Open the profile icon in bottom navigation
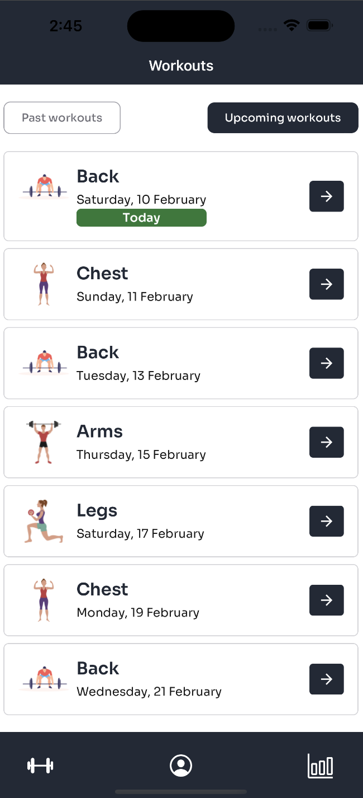Screen dimensions: 363x798 [181, 765]
